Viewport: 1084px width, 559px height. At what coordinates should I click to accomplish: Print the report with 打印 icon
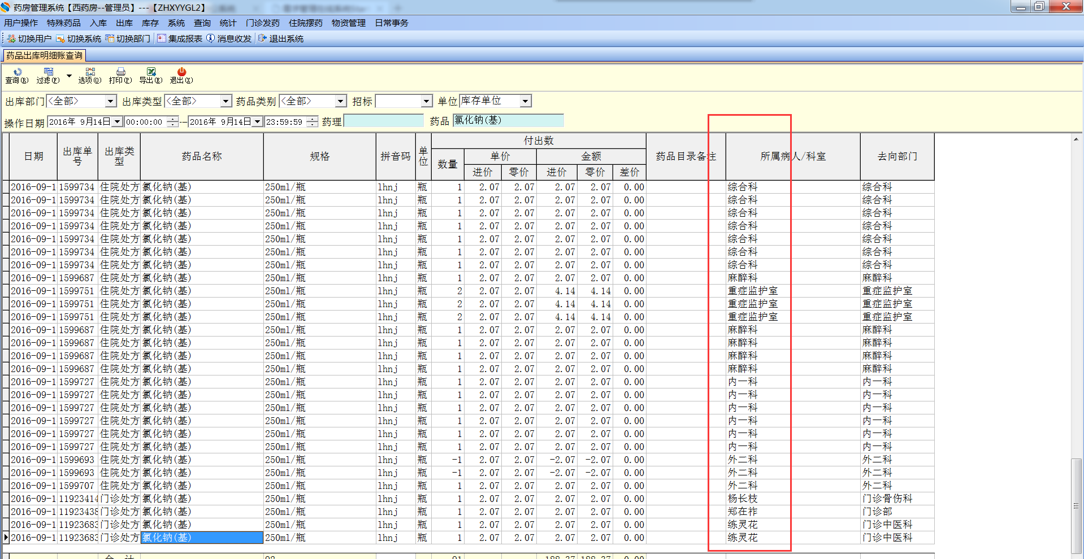tap(120, 72)
